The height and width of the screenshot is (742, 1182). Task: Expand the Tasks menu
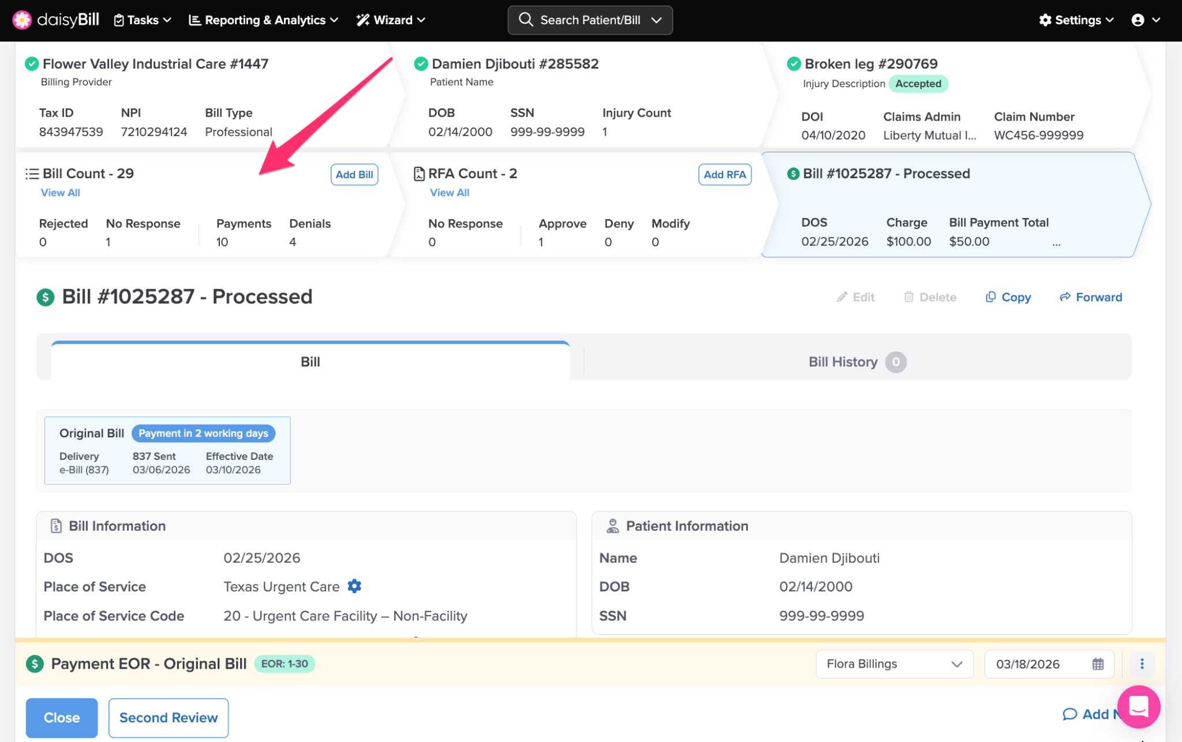pos(143,20)
